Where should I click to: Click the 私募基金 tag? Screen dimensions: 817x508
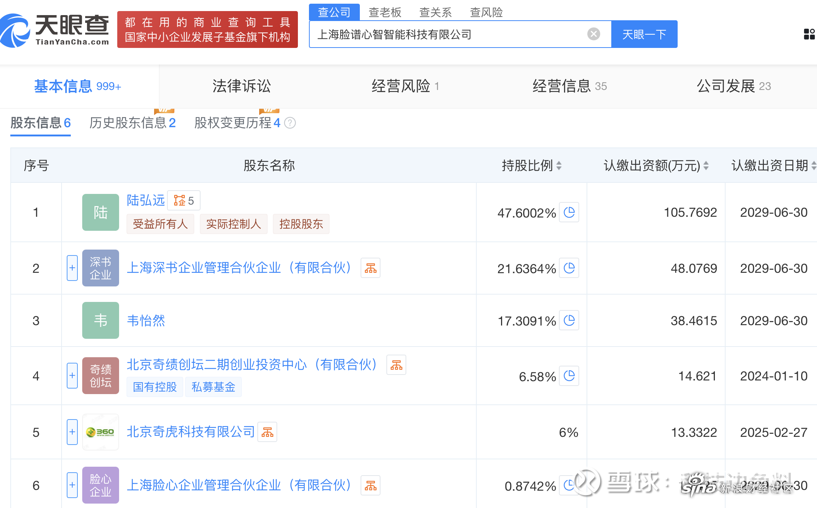213,387
